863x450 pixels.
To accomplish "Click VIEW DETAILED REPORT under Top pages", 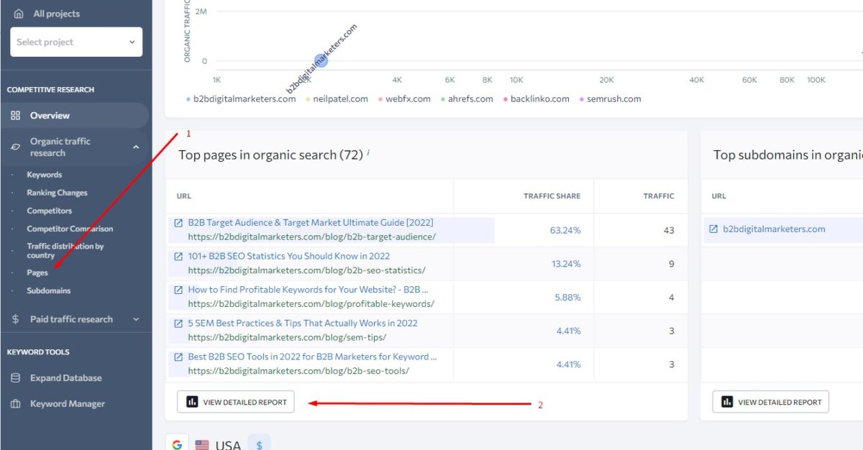I will (235, 402).
